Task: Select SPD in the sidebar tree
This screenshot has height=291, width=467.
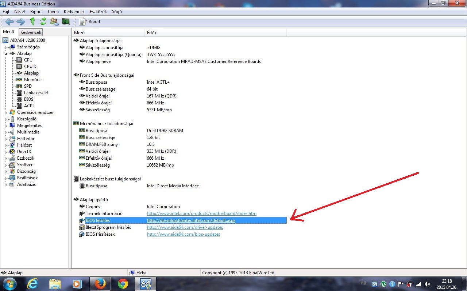Action: coord(28,86)
